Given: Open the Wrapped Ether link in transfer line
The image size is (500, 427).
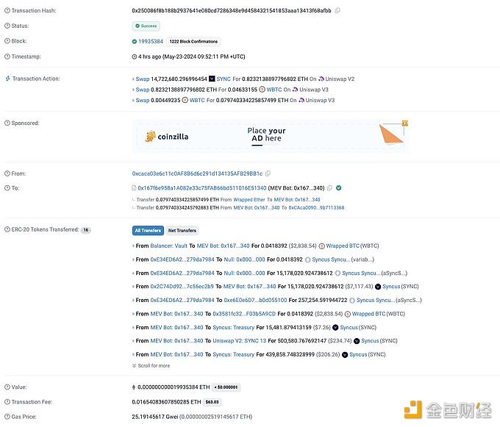Looking at the screenshot, I should point(249,199).
